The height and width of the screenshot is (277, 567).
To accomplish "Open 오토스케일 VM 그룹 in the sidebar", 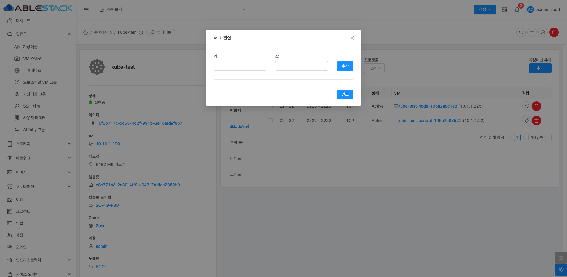I will 40,82.
